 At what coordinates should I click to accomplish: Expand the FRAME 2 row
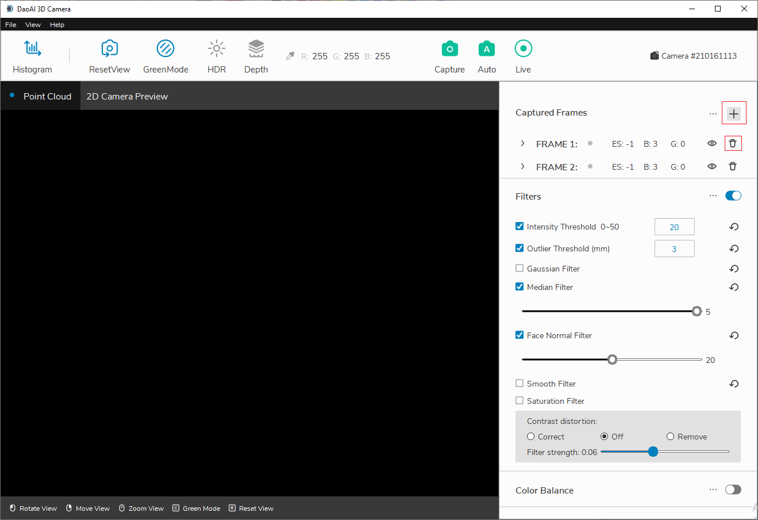522,166
